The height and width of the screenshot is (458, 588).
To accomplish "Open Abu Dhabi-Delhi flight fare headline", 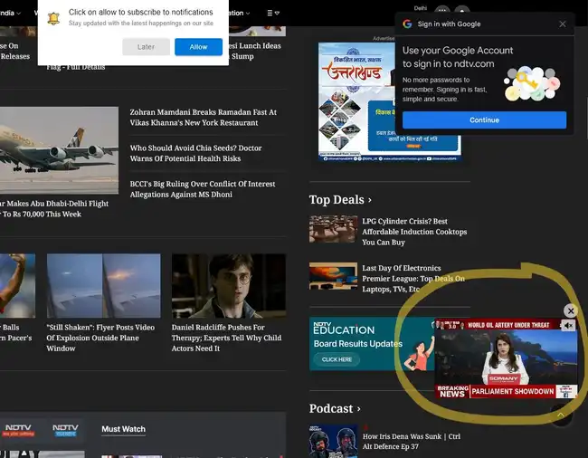I will point(54,208).
